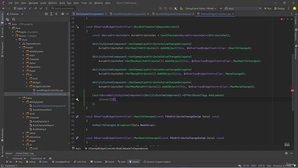This screenshot has height=168, width=298.
Task: Open Dynamic Program Analysis tool window
Action: [157, 162]
